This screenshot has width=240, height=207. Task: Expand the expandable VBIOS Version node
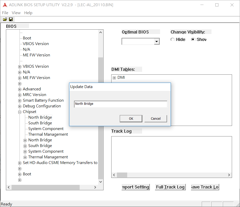click(x=20, y=67)
